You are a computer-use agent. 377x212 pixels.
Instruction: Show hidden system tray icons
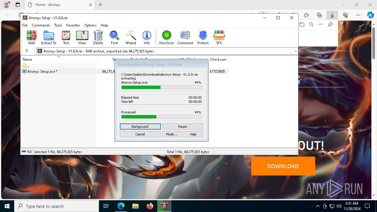(x=318, y=206)
